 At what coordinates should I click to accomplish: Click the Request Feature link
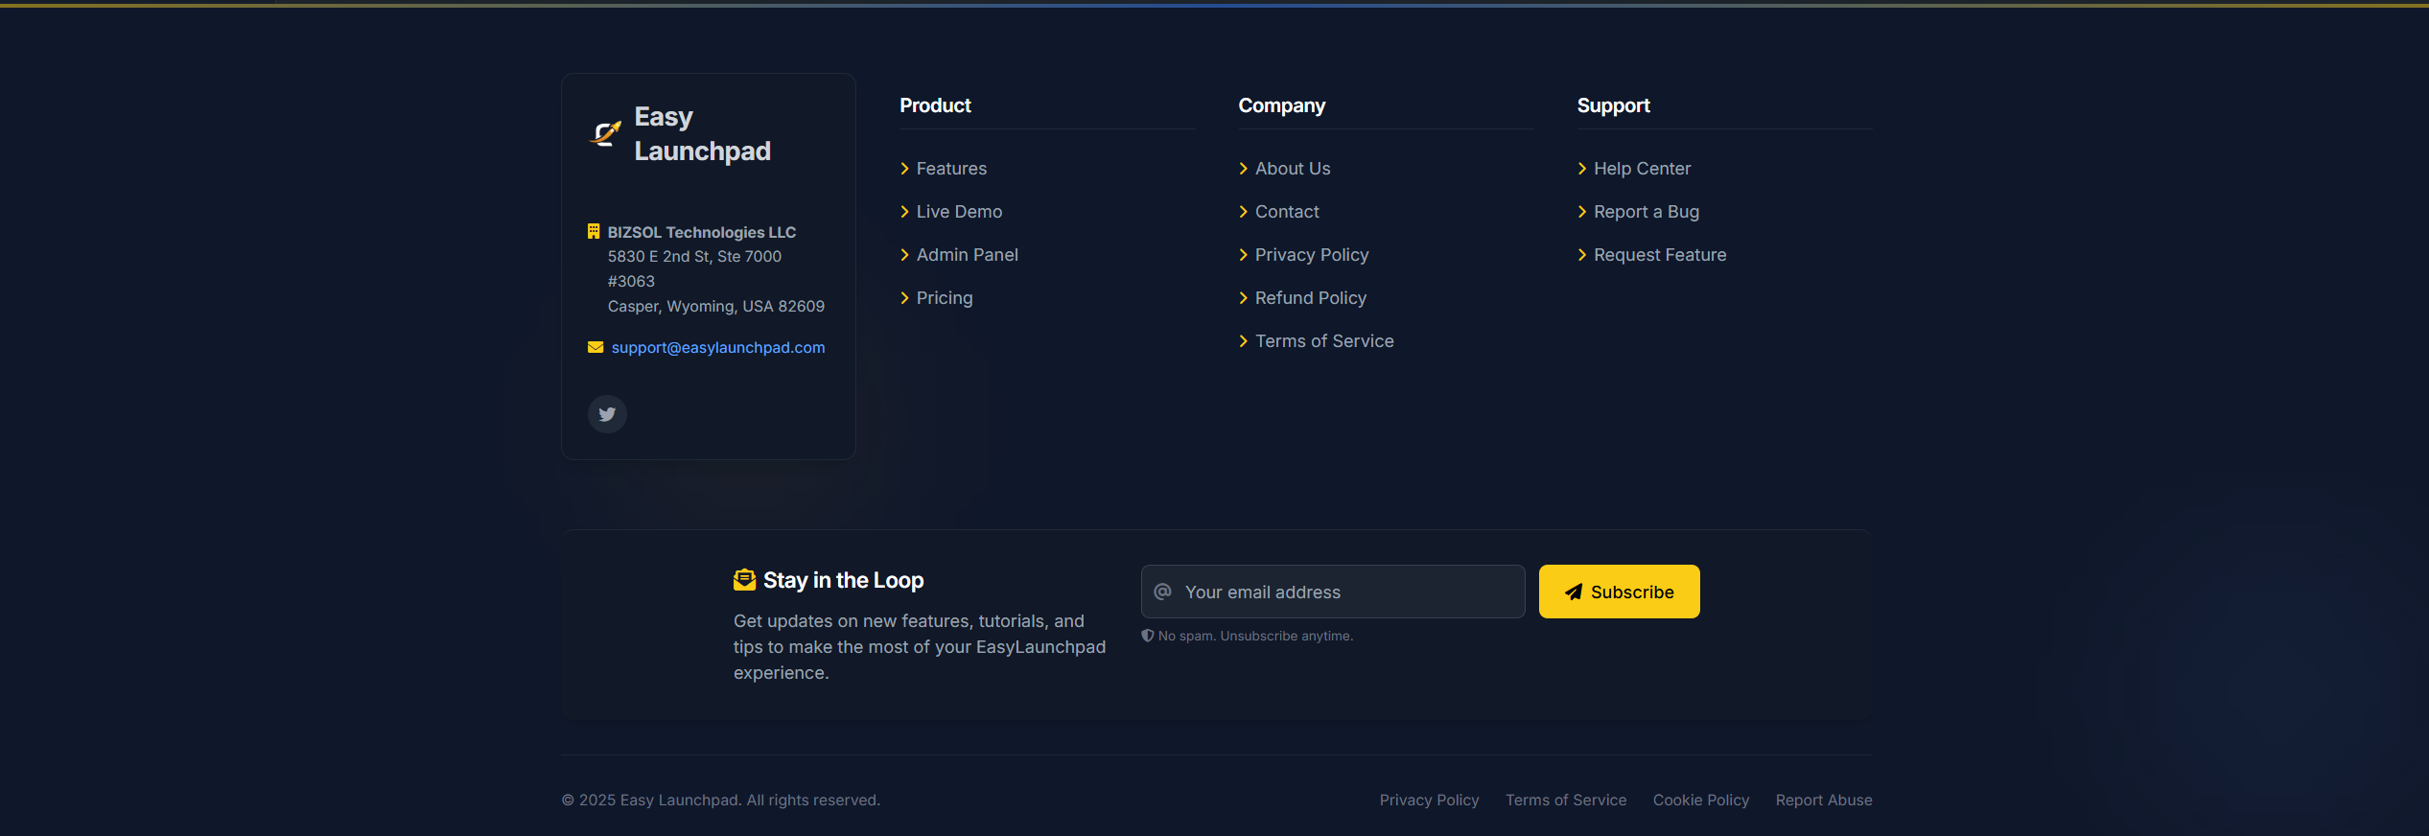coord(1660,255)
